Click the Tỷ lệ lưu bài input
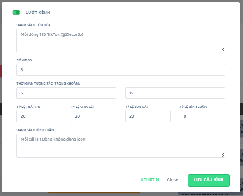Image resolution: width=243 pixels, height=196 pixels. (x=148, y=116)
